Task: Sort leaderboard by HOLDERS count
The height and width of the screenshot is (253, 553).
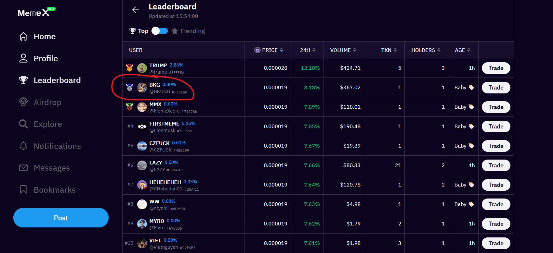Action: click(426, 50)
